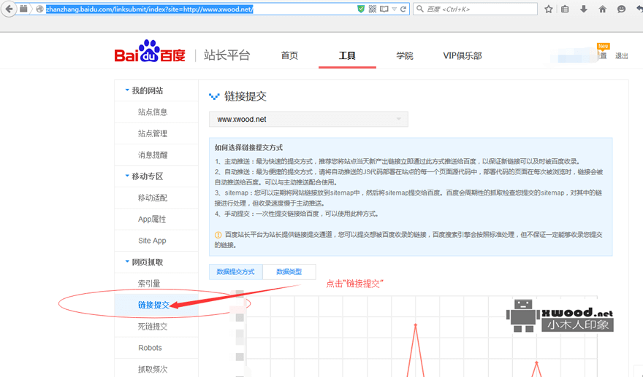Open the www.xwood.net site dropdown
Image resolution: width=643 pixels, height=377 pixels.
308,119
